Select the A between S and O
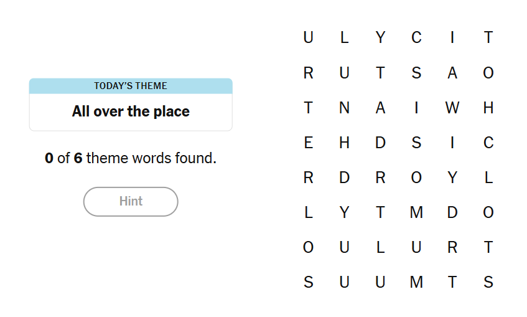The width and height of the screenshot is (527, 317). pyautogui.click(x=452, y=73)
